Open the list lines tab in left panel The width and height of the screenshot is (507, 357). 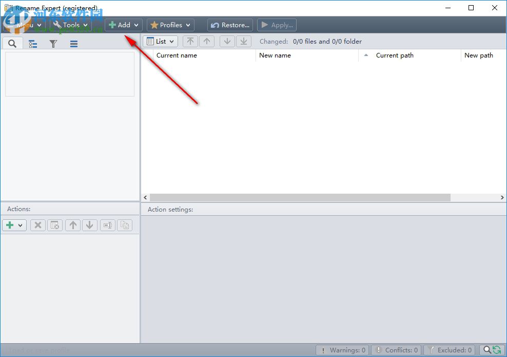tap(74, 44)
